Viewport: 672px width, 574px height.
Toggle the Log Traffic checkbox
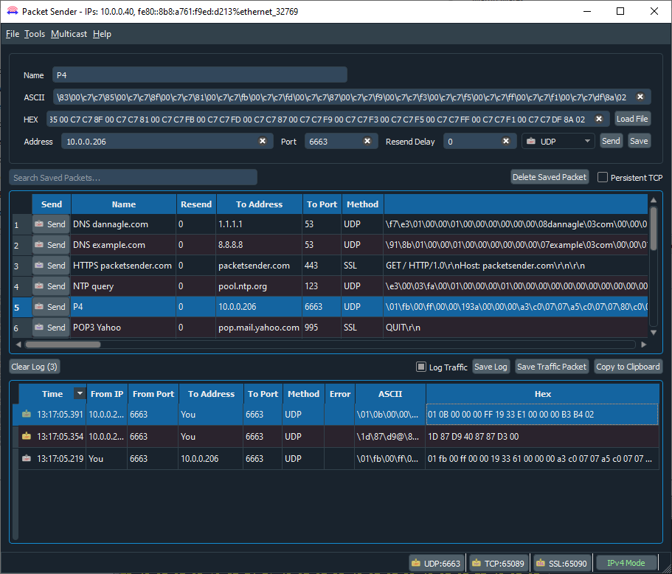[421, 367]
